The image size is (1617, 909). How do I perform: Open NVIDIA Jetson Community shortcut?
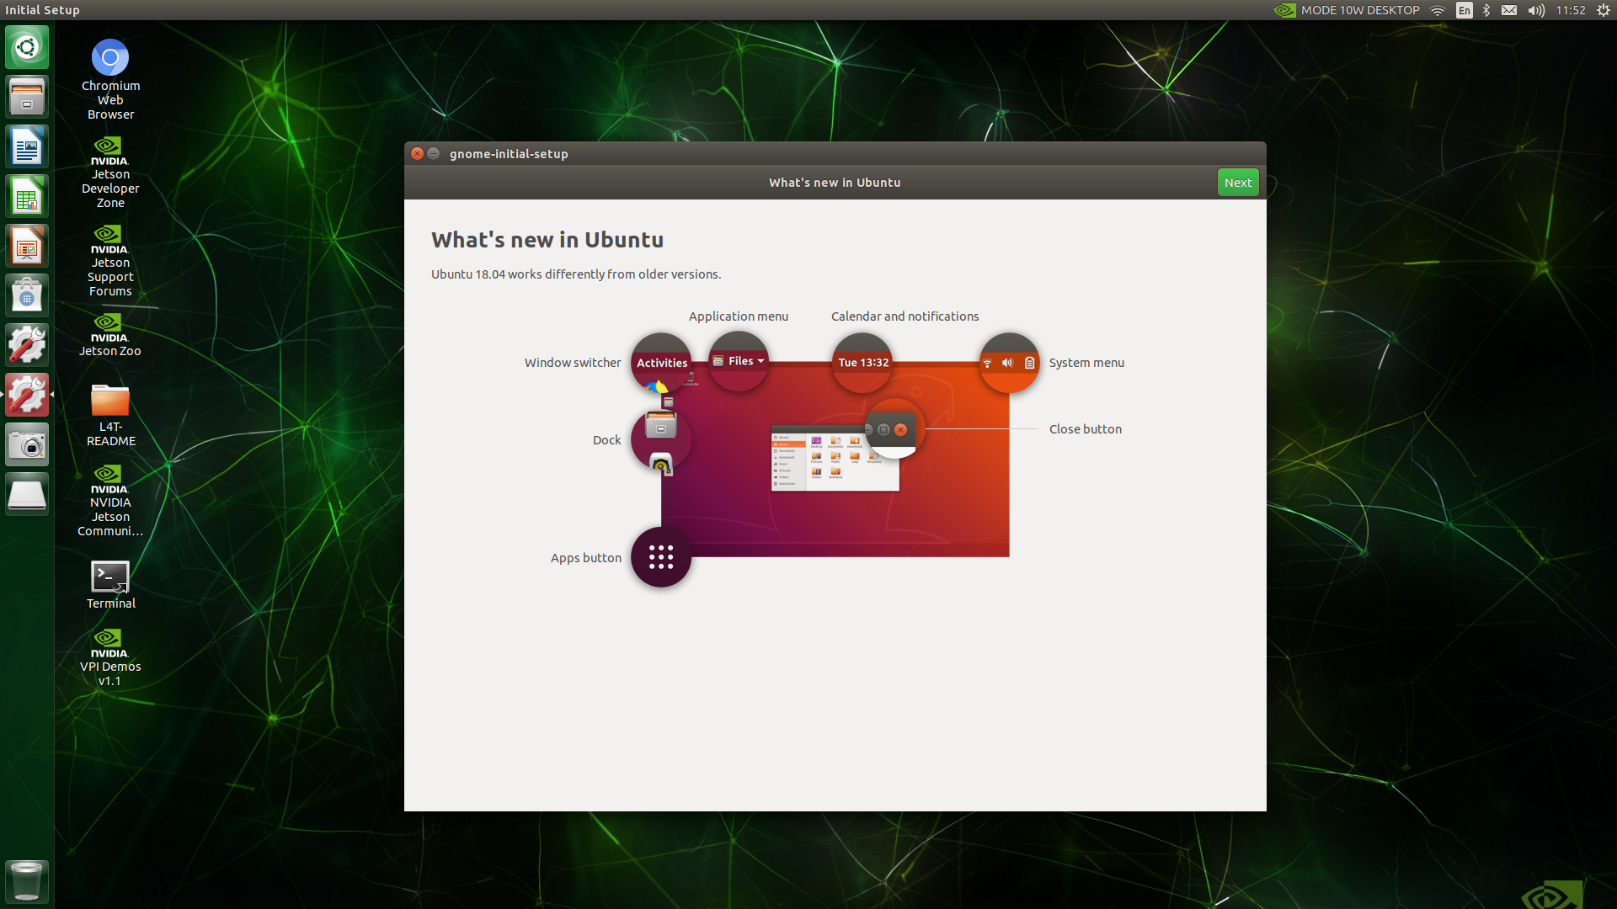[110, 477]
